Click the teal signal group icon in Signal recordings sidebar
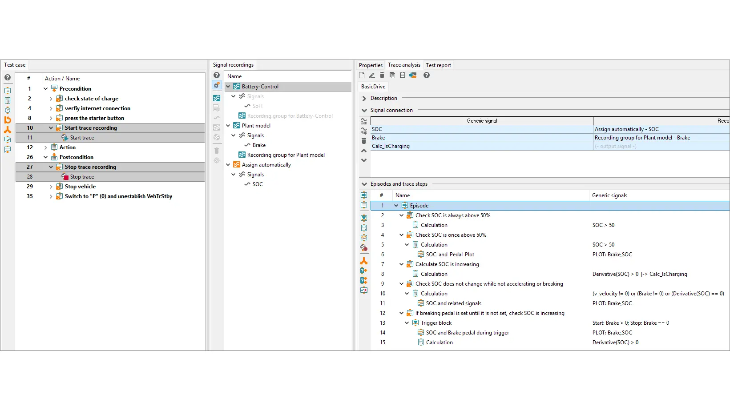 [x=217, y=98]
